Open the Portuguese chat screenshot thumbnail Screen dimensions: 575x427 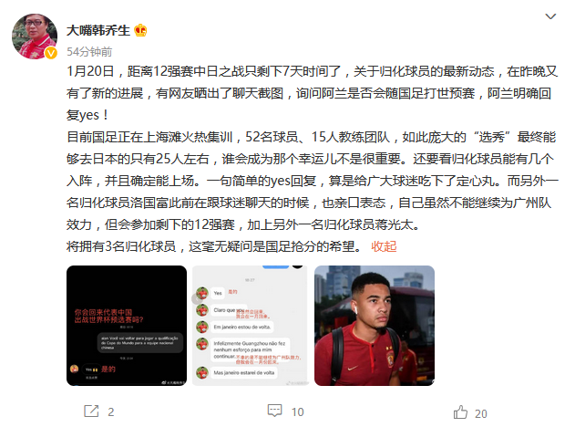250,326
